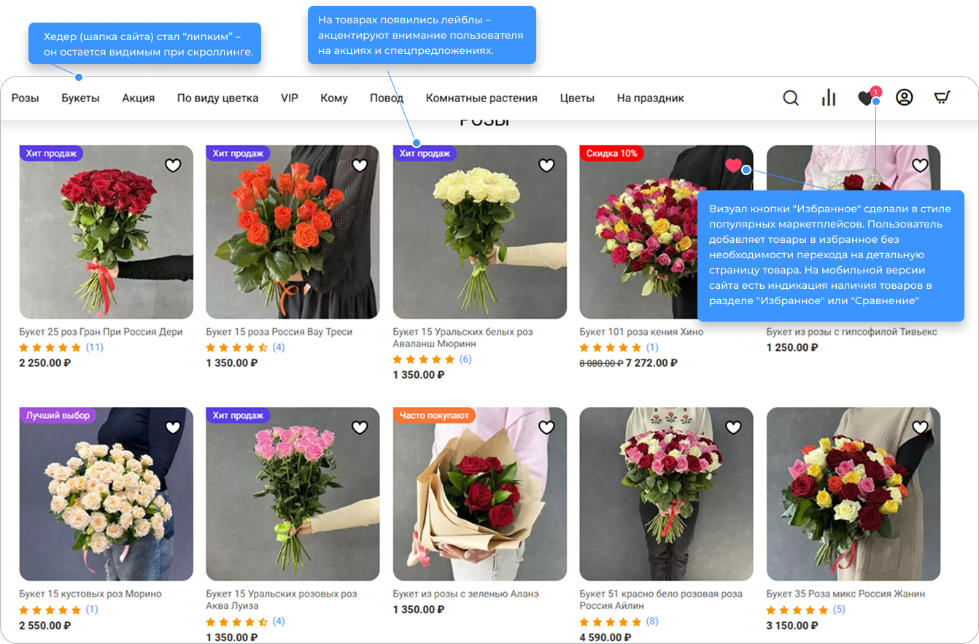979x644 pixels.
Task: Go to 'Акция' menu section
Action: pyautogui.click(x=139, y=98)
